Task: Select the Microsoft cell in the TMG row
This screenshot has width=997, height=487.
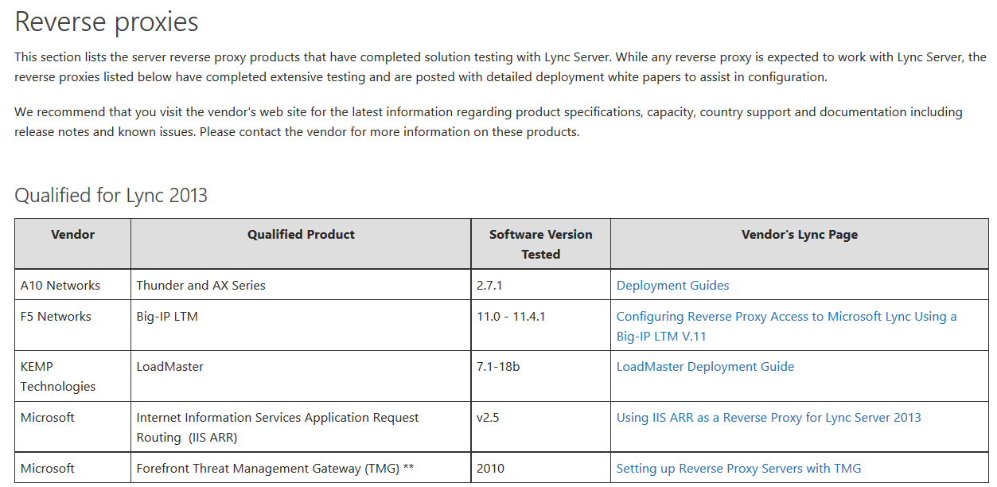Action: tap(72, 468)
